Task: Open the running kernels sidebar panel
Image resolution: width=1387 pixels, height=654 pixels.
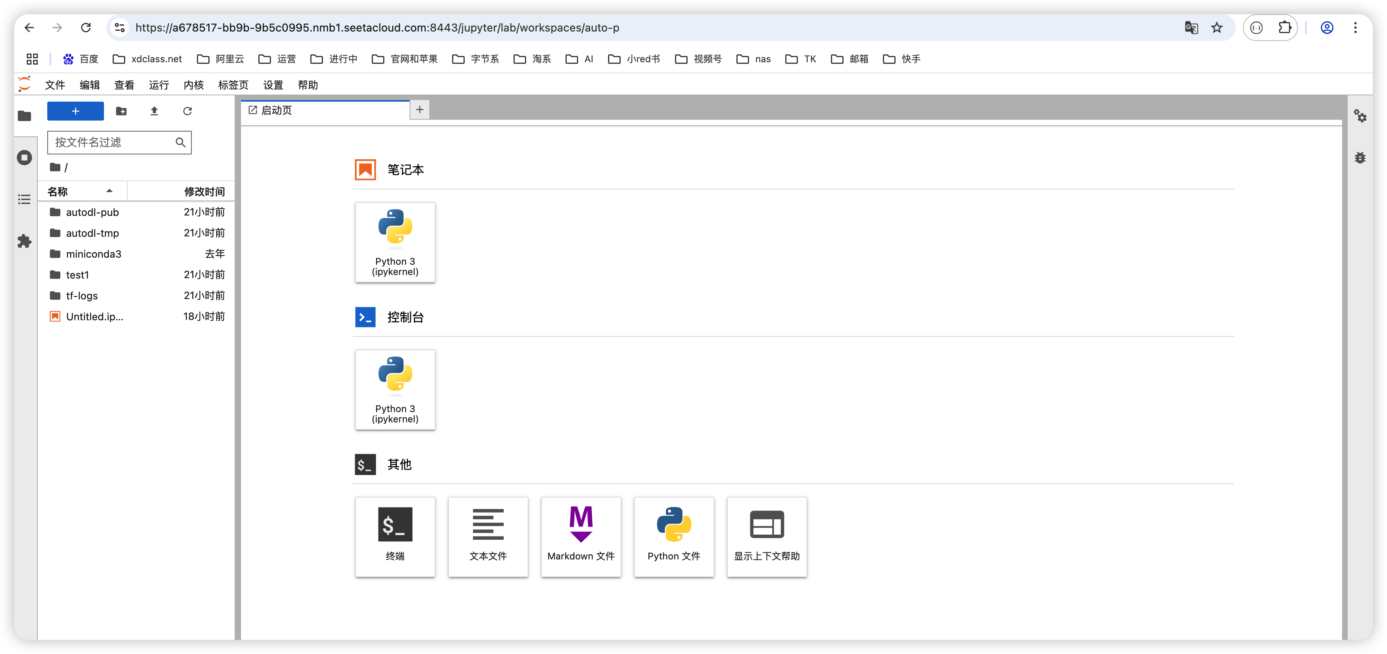Action: [25, 158]
